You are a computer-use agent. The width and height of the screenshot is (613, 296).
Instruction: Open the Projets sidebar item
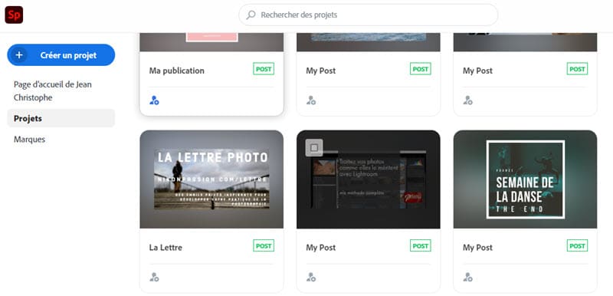click(61, 118)
